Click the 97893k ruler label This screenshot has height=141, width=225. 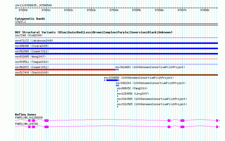[91, 10]
